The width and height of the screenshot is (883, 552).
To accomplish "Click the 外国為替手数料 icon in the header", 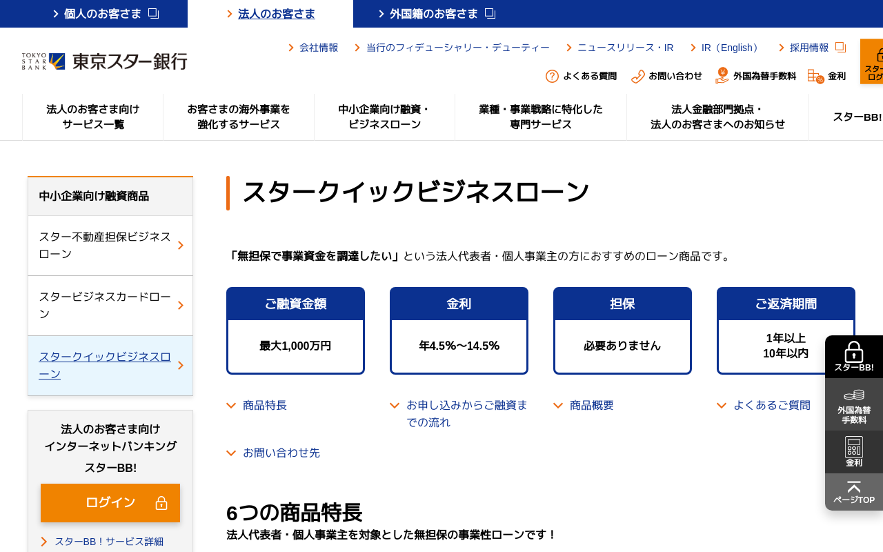I will 723,76.
